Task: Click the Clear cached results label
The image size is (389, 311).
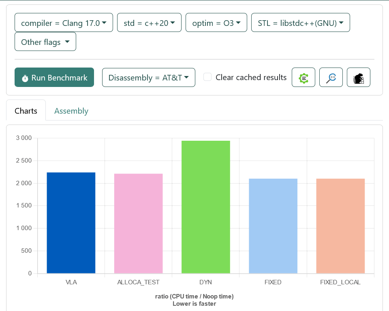Action: 251,77
